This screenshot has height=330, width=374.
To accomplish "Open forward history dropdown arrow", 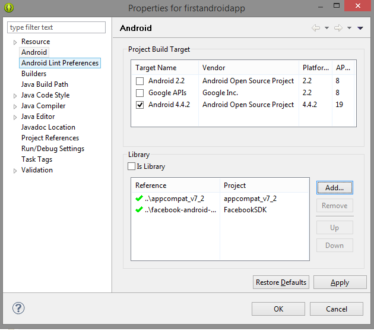I will point(349,28).
